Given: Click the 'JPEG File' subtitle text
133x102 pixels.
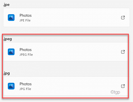Looking at the screenshot, I should click(x=26, y=55).
